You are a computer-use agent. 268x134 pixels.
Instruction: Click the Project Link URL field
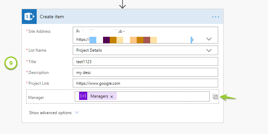145,83
